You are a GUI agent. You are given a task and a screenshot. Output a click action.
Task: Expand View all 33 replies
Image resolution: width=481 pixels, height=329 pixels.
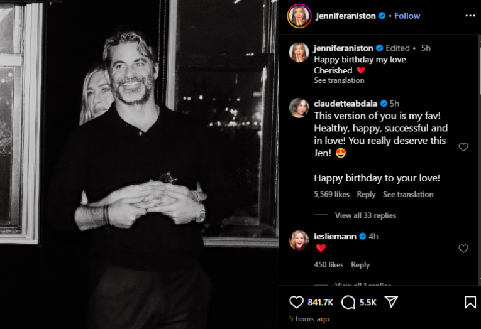pyautogui.click(x=365, y=215)
